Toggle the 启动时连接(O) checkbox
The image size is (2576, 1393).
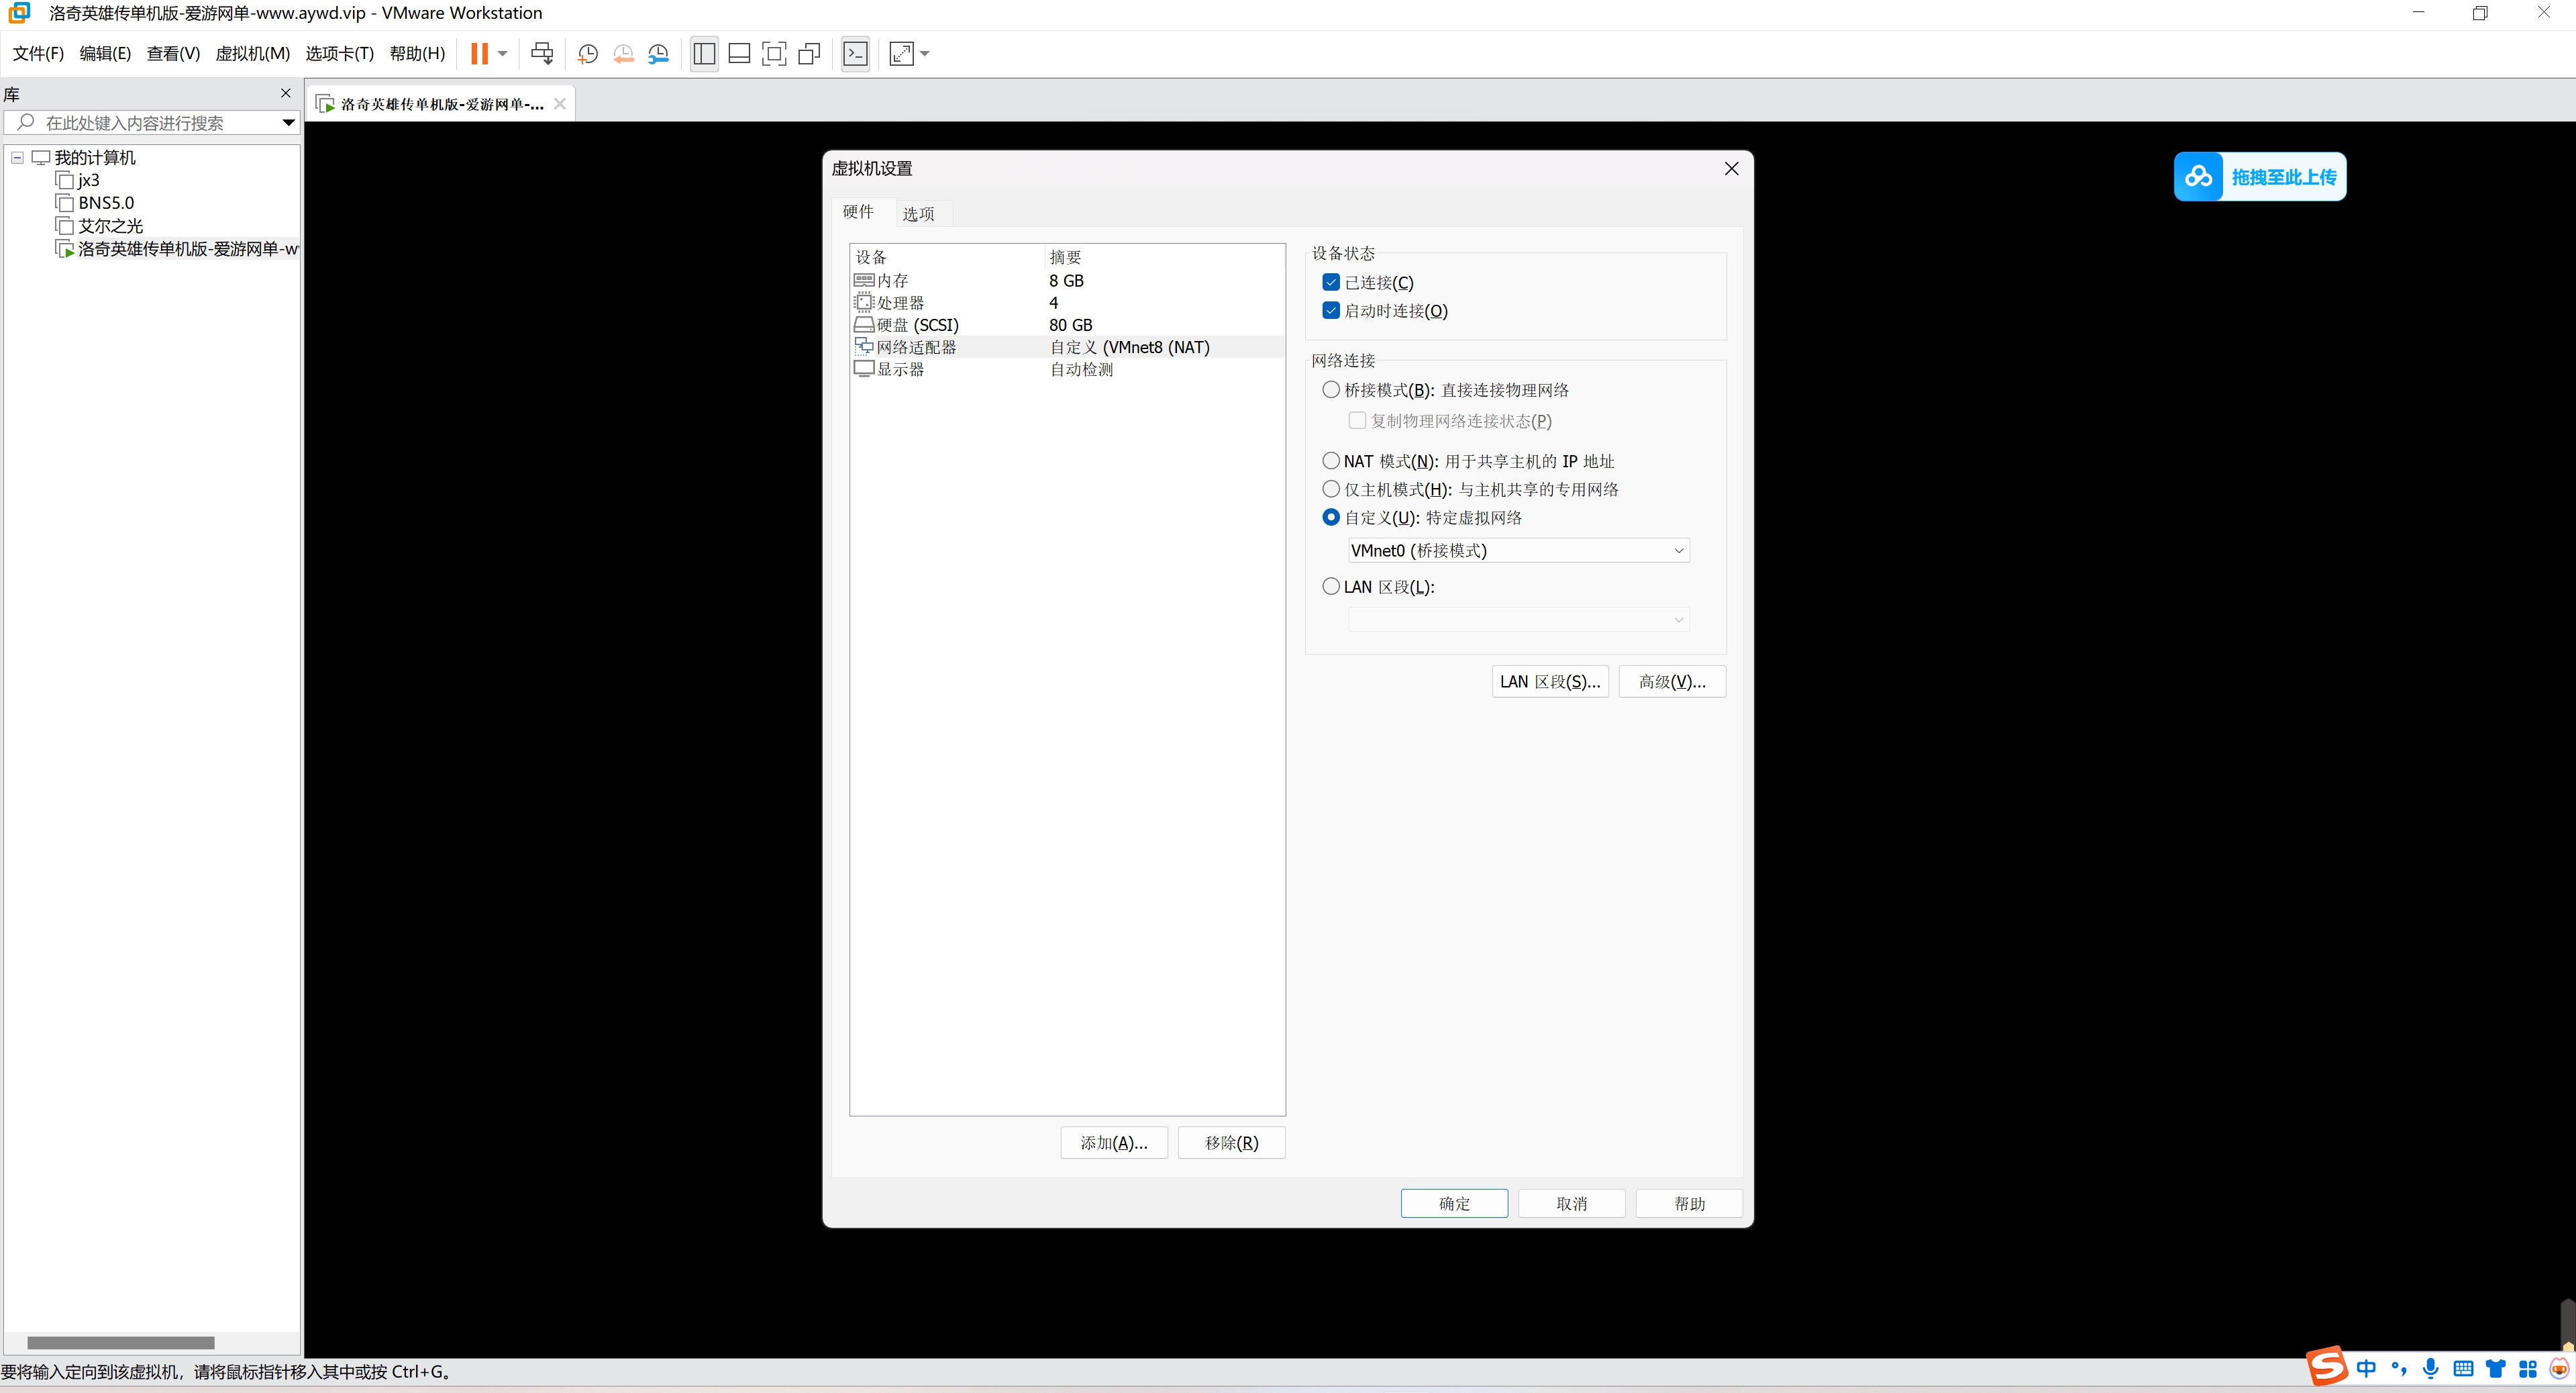pyautogui.click(x=1331, y=310)
